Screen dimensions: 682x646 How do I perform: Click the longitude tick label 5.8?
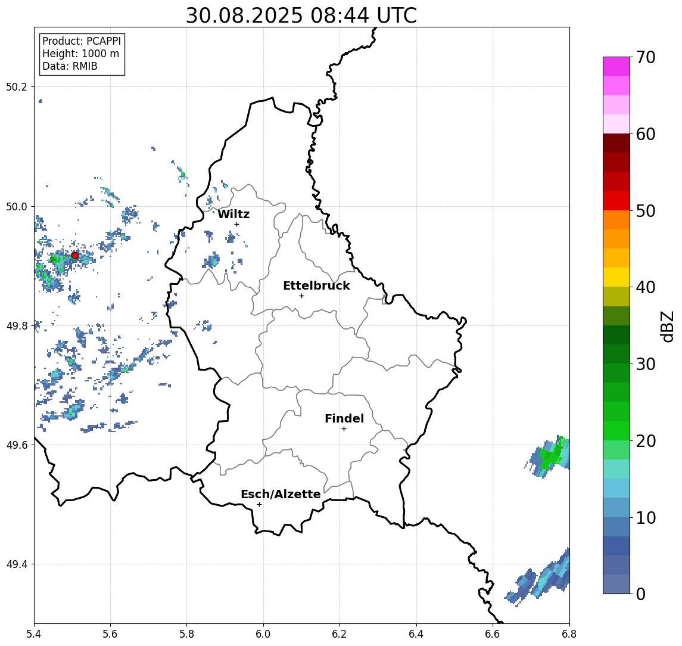click(186, 634)
